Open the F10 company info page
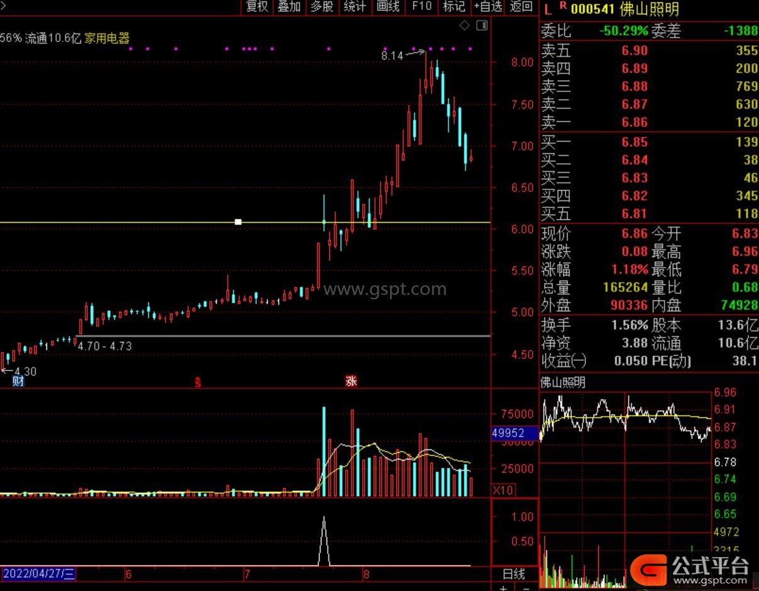The image size is (759, 591). pos(421,6)
